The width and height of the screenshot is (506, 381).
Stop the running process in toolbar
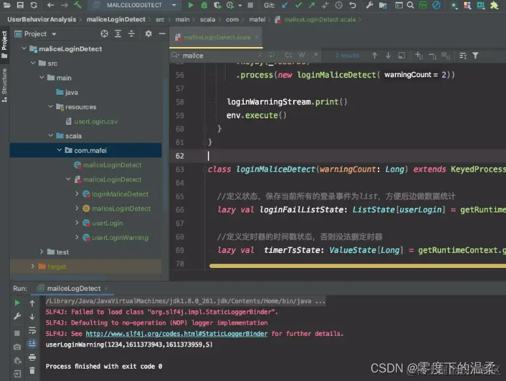pos(250,5)
